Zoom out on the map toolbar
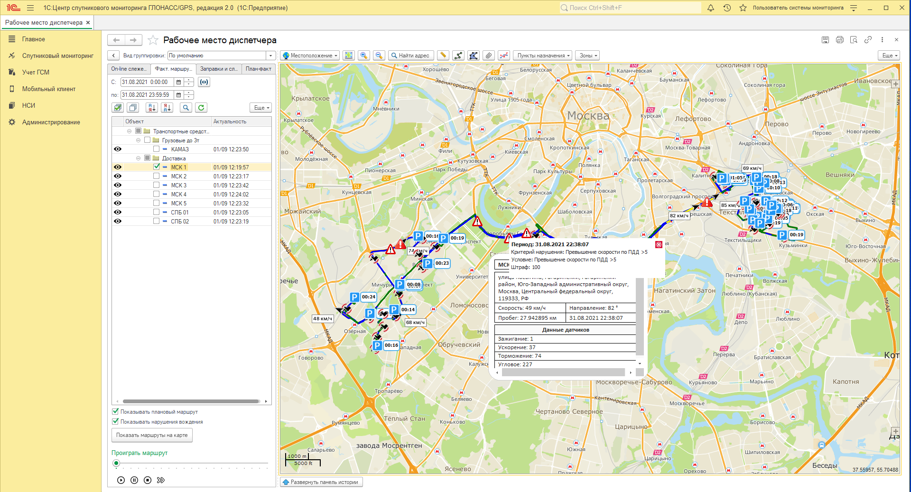 pos(379,56)
